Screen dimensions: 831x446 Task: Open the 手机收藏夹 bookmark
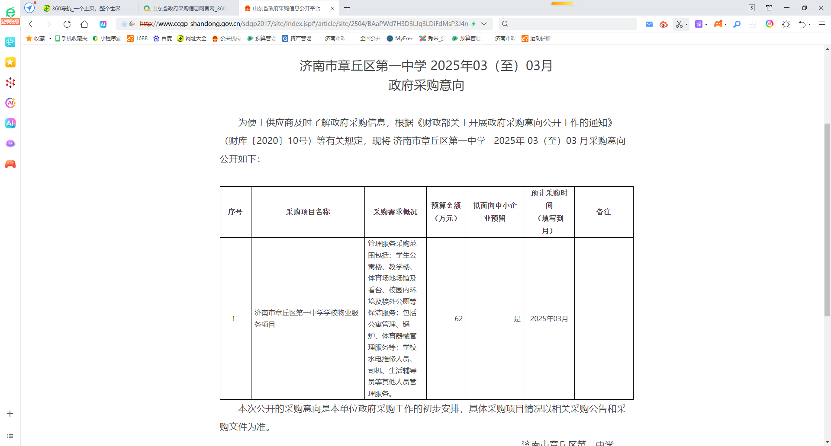(x=71, y=38)
